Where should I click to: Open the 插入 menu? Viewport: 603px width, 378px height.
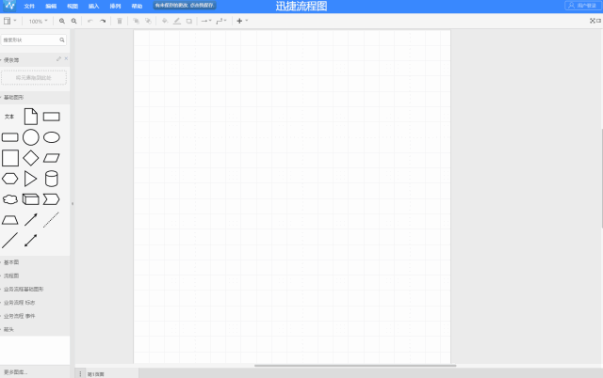(x=93, y=7)
